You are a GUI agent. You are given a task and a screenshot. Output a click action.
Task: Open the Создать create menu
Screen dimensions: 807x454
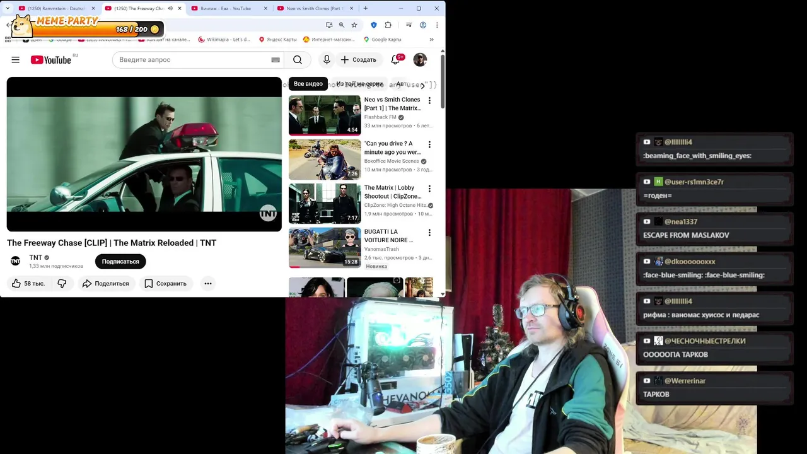359,60
